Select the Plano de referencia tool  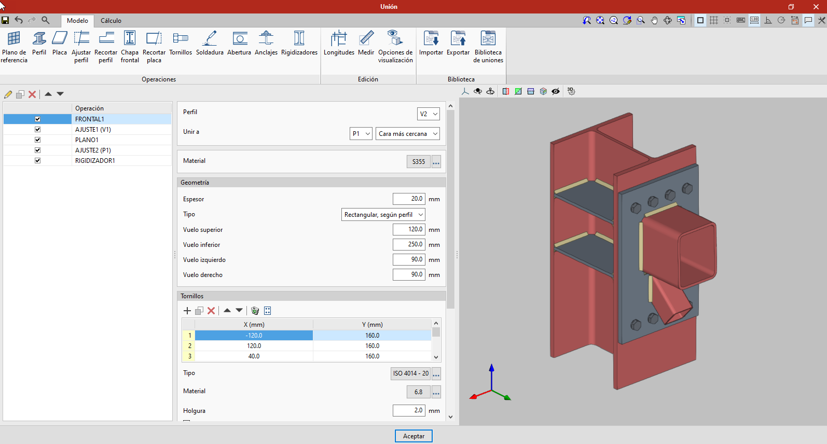14,47
